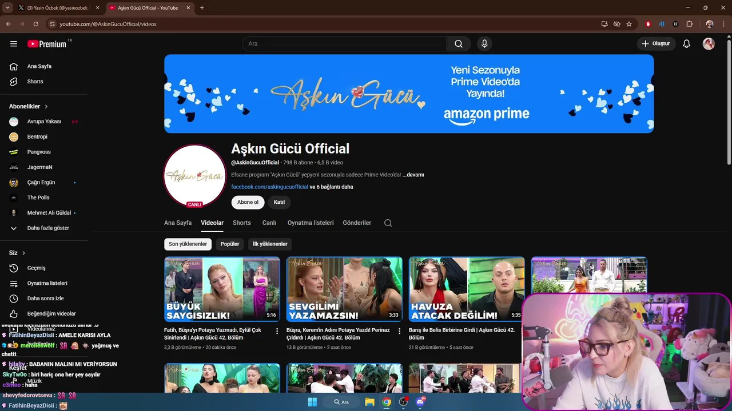This screenshot has width=732, height=411.
Task: Open Chrome from the taskbar
Action: (x=387, y=402)
